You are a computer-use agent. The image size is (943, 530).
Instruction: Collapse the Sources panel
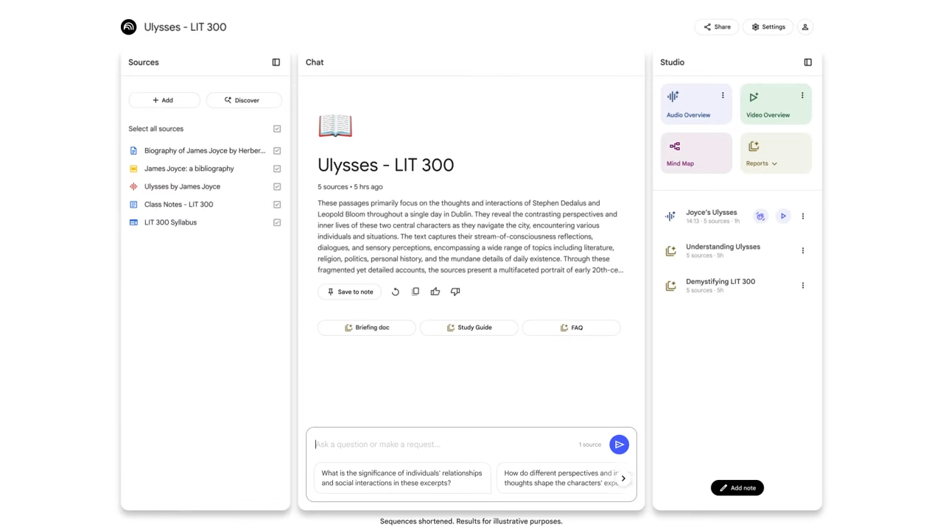pyautogui.click(x=276, y=63)
